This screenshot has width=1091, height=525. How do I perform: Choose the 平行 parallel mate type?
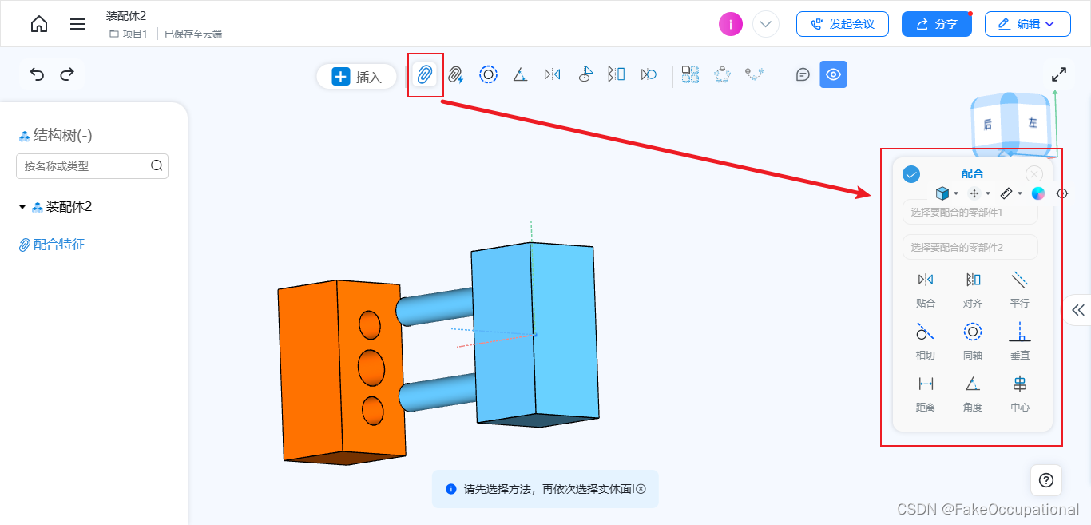1020,289
